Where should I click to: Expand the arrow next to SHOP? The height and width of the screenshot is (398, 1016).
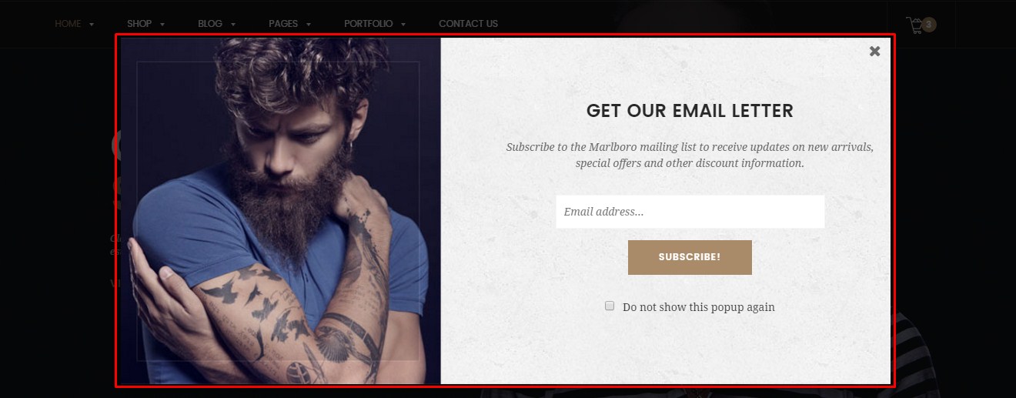[162, 25]
